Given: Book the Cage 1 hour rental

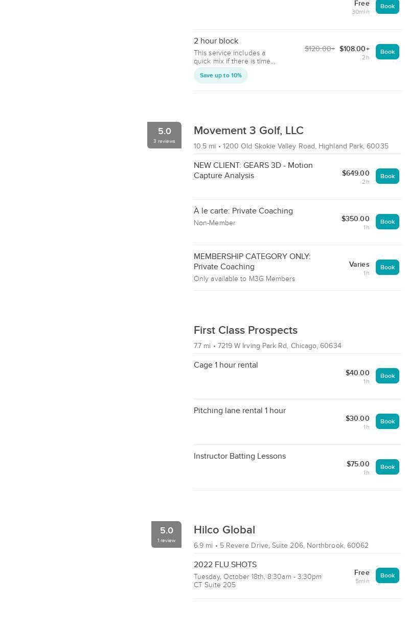Looking at the screenshot, I should (x=387, y=376).
